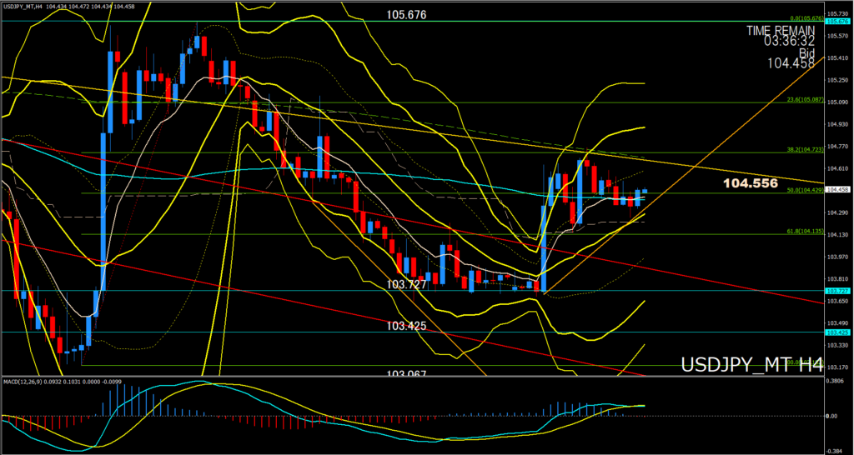Select 103.810 on the price axis
Viewport: 854px width, 455px height.
click(836, 278)
